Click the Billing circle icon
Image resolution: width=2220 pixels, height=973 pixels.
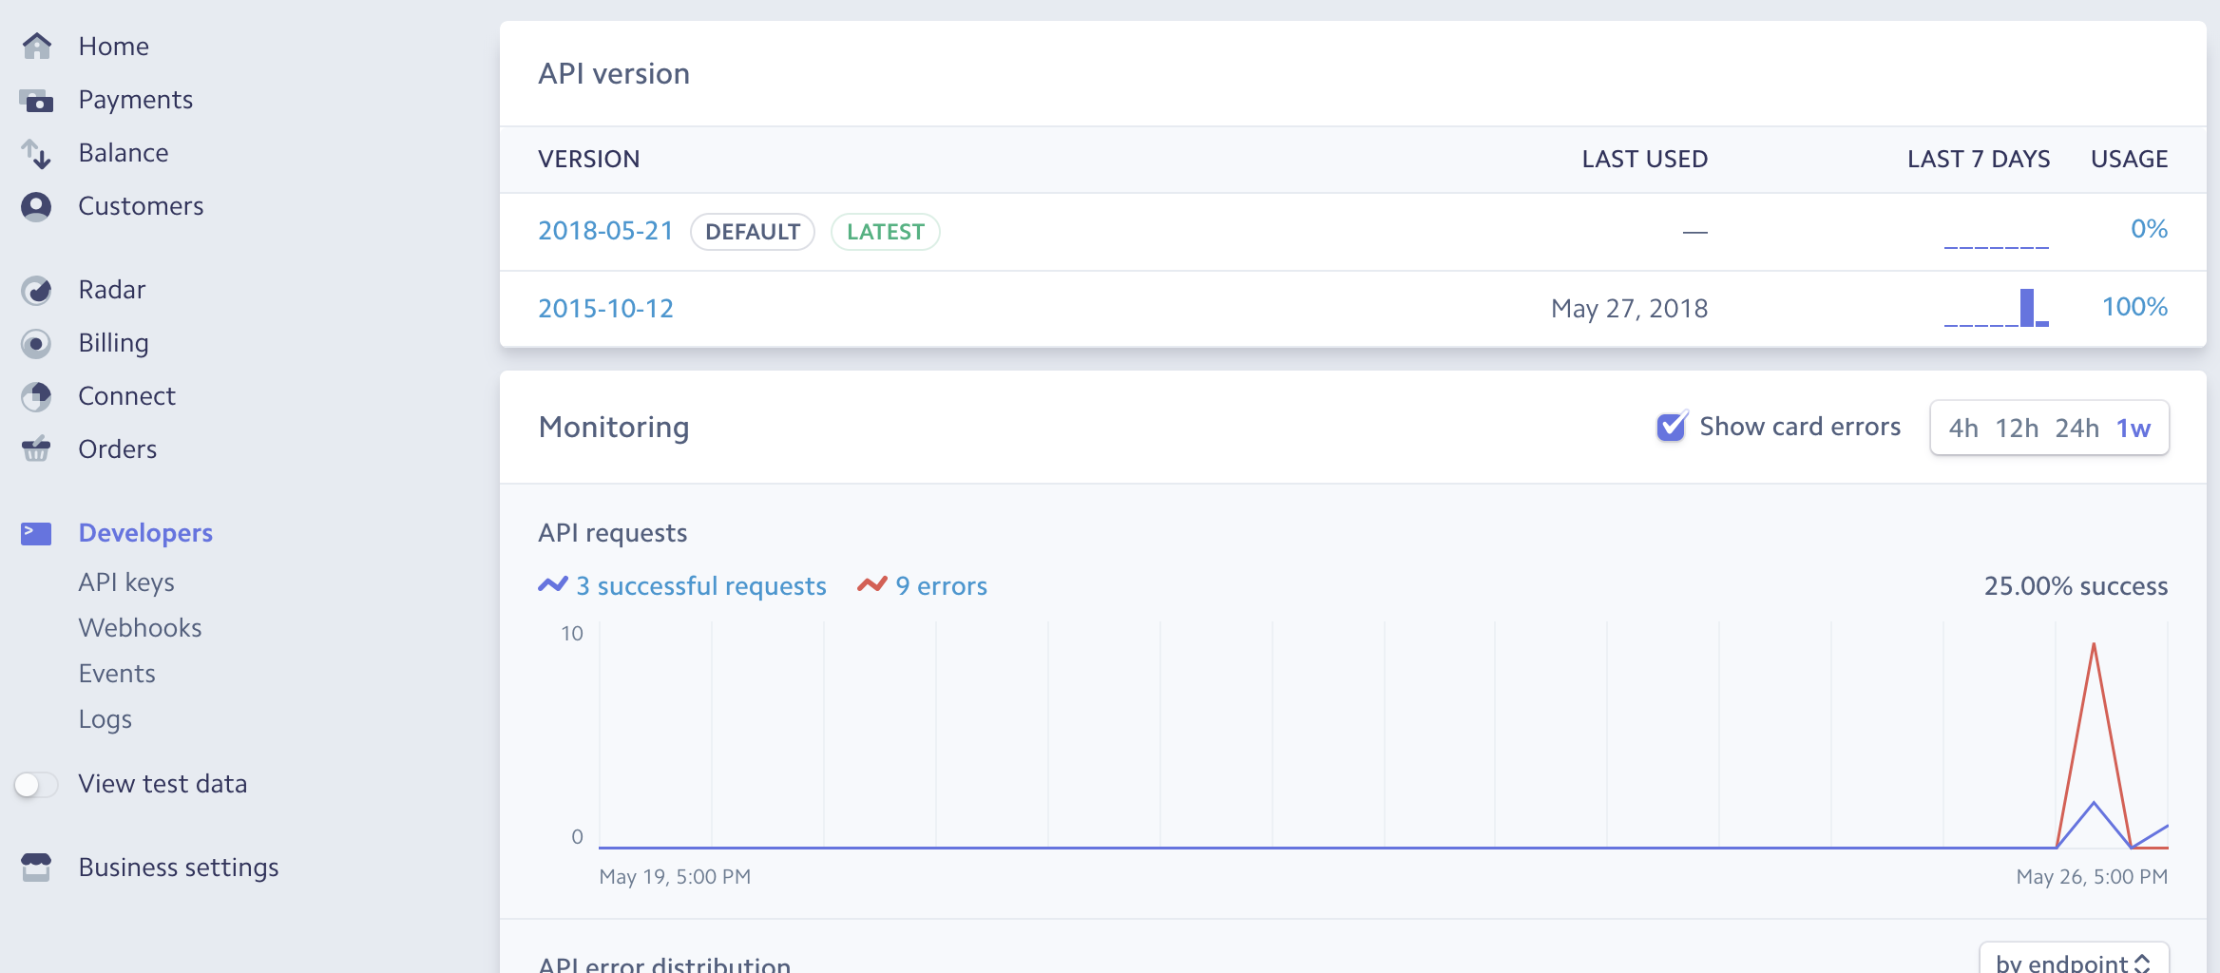[x=36, y=343]
